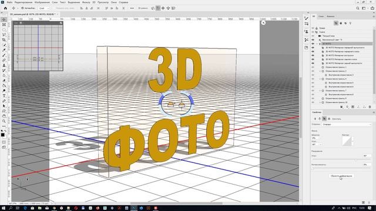The height and width of the screenshot is (211, 376).
Task: Hide the 3D ФОТО mesh layer
Action: (x=313, y=44)
